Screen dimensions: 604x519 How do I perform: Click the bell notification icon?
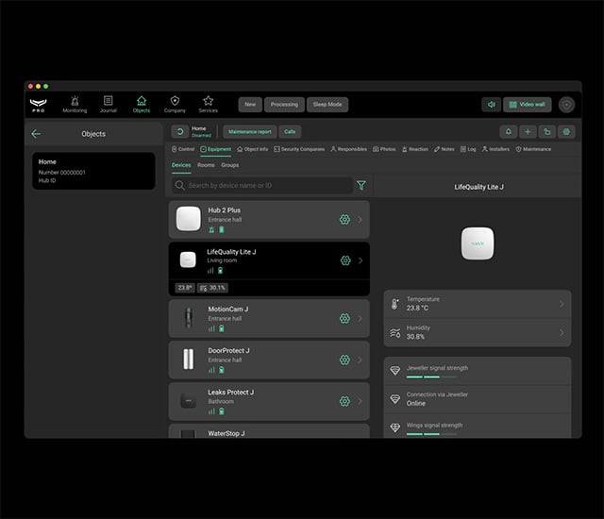click(x=509, y=132)
